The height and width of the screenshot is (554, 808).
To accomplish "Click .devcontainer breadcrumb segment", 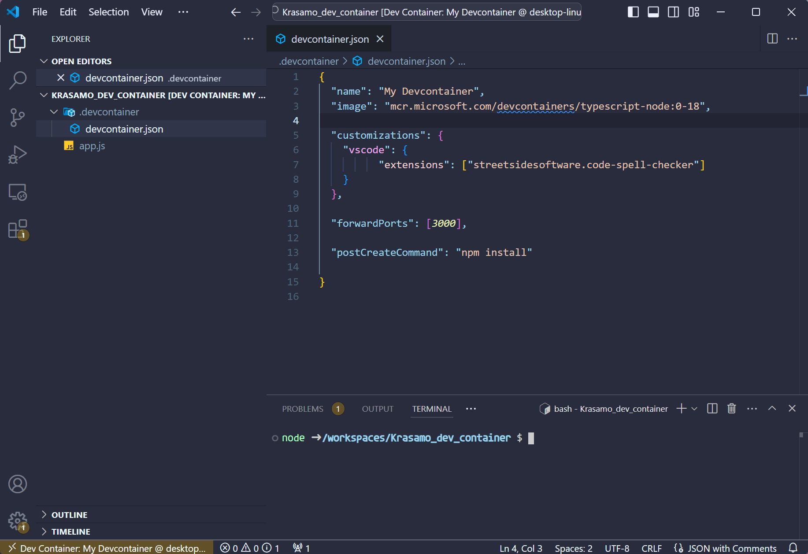I will click(x=309, y=61).
